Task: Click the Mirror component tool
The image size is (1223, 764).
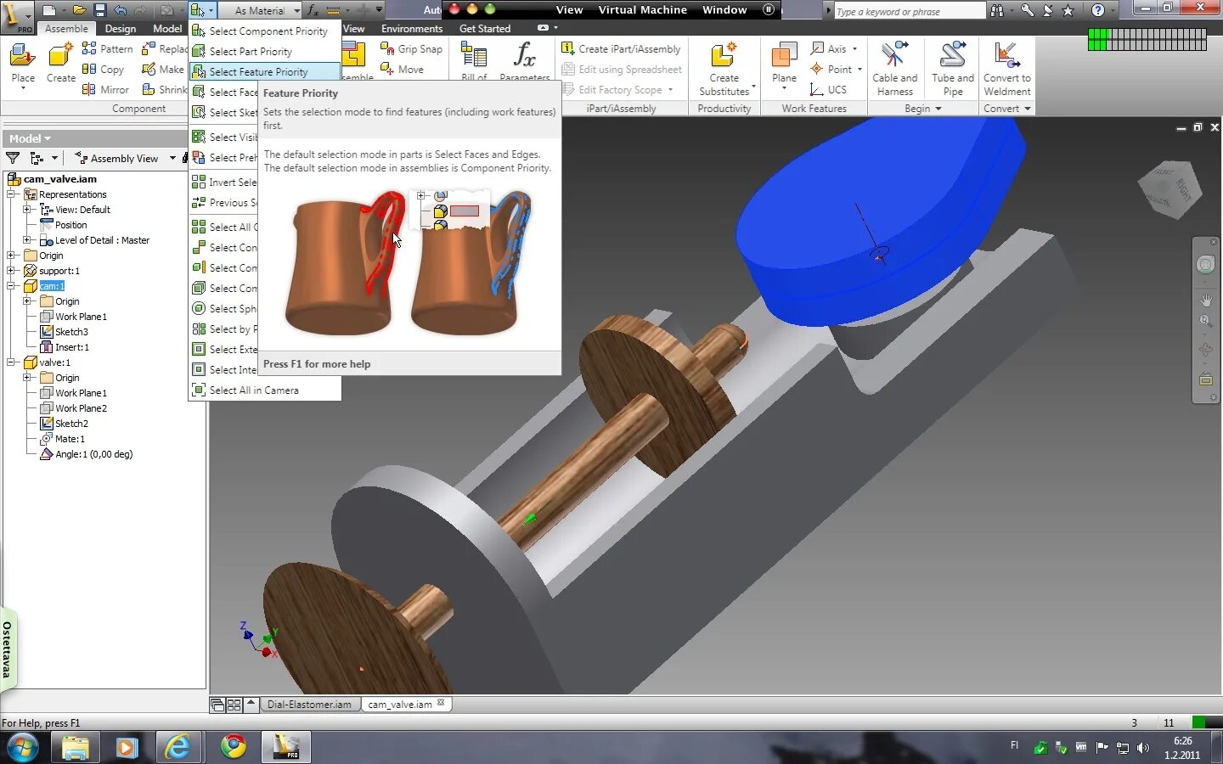Action: pyautogui.click(x=105, y=90)
